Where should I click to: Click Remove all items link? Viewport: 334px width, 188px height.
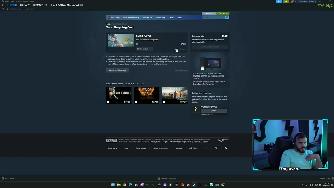coord(181,70)
